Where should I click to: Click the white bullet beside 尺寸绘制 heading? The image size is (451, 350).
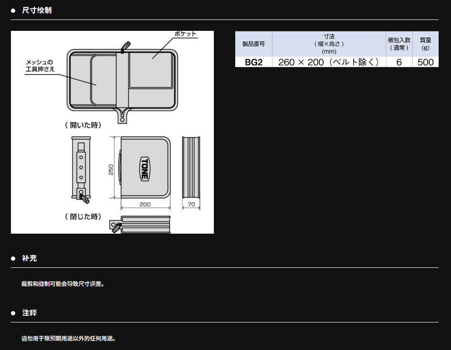pyautogui.click(x=13, y=10)
